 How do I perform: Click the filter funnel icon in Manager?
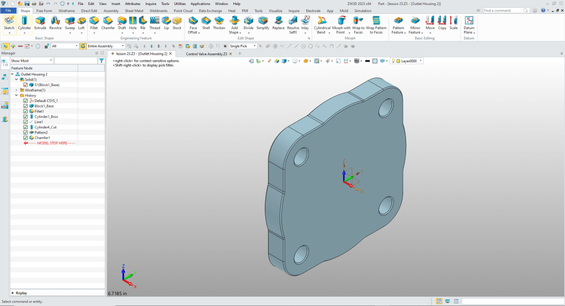[x=101, y=61]
